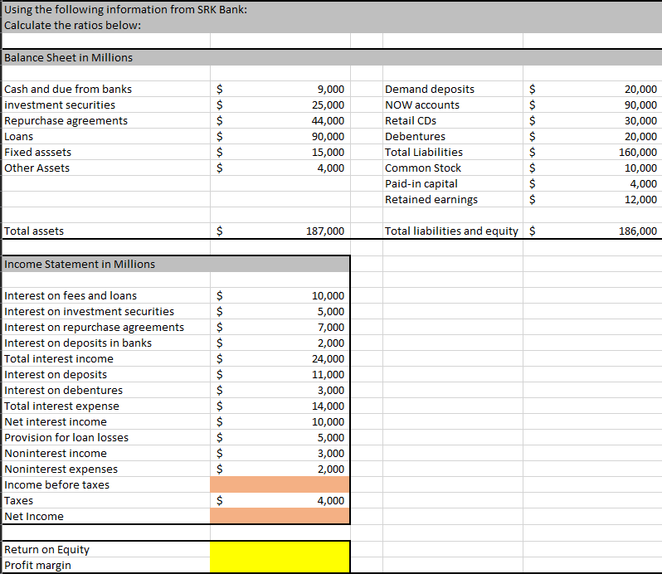Viewport: 662px width, 574px height.
Task: Select 'Interest on deposits in banks' label
Action: (x=106, y=343)
